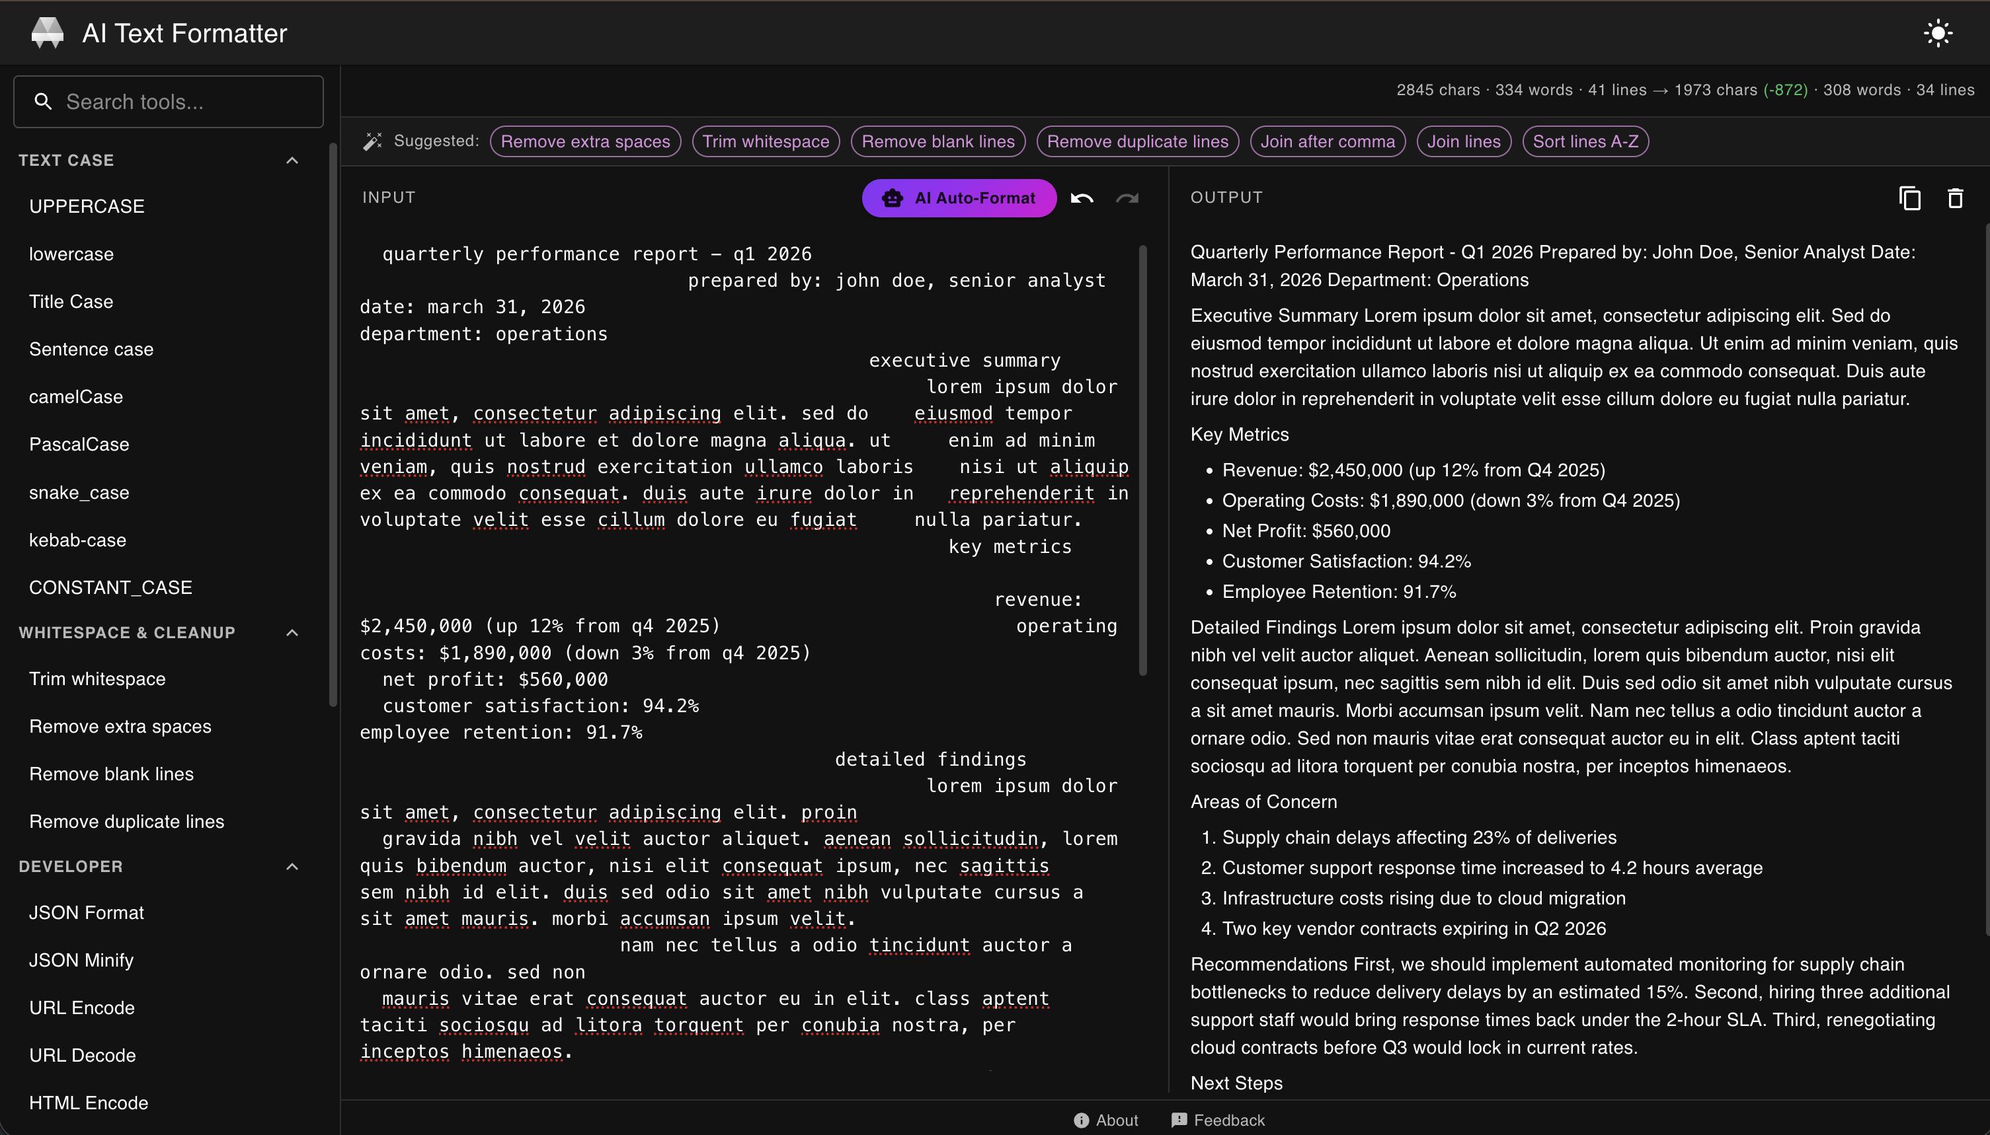Image resolution: width=1990 pixels, height=1135 pixels.
Task: Click the 'Next Steps' output heading
Action: click(1236, 1083)
